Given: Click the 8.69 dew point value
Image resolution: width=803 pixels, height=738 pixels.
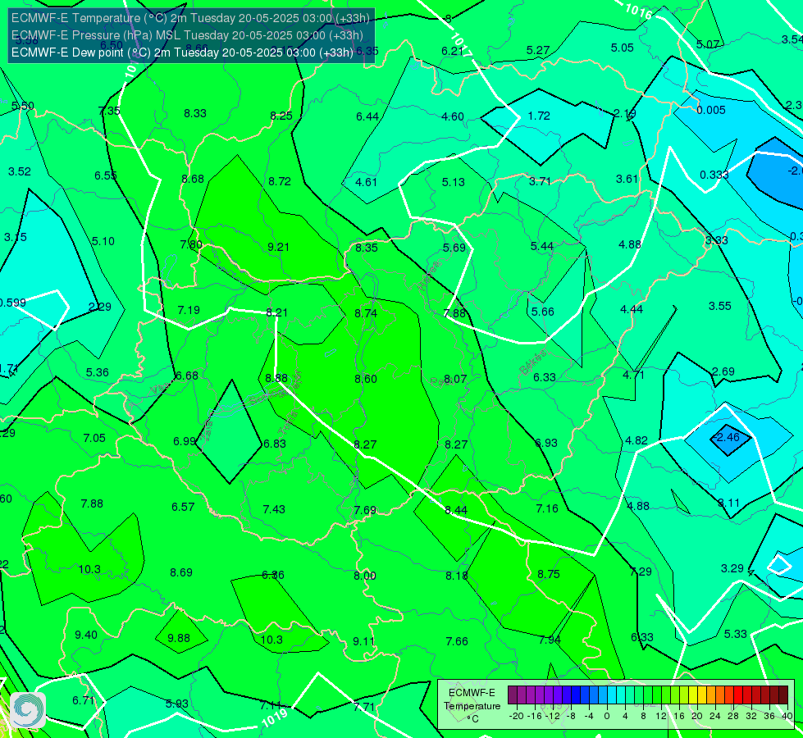Looking at the screenshot, I should click(x=181, y=572).
